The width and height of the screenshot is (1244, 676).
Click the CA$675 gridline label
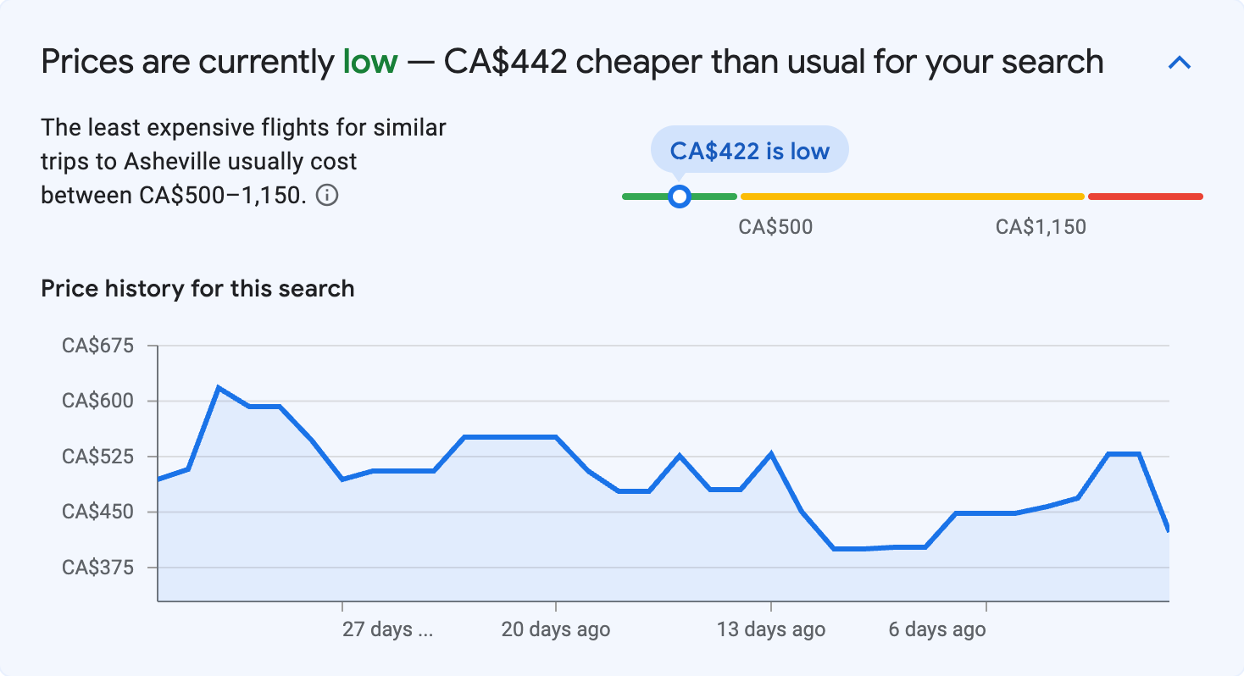(97, 346)
